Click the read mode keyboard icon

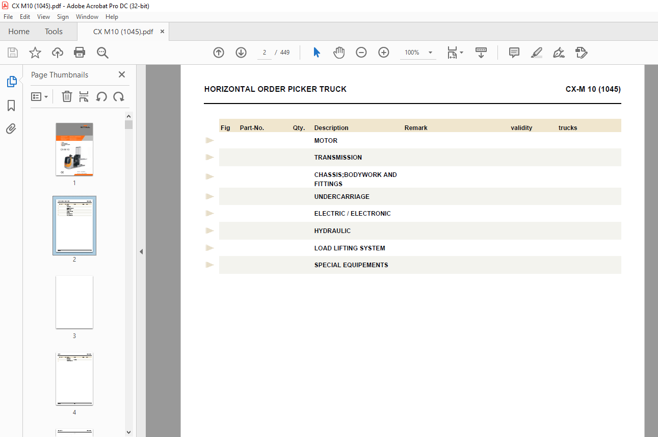pyautogui.click(x=481, y=53)
